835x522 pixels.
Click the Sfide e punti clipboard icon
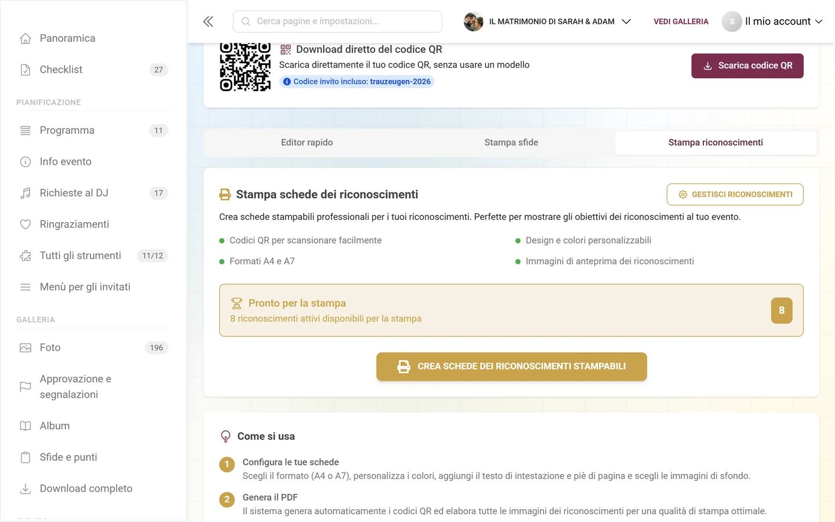26,458
